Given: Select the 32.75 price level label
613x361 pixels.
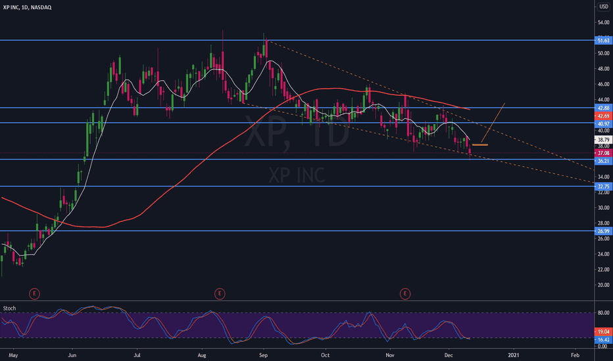Looking at the screenshot, I should click(x=603, y=186).
